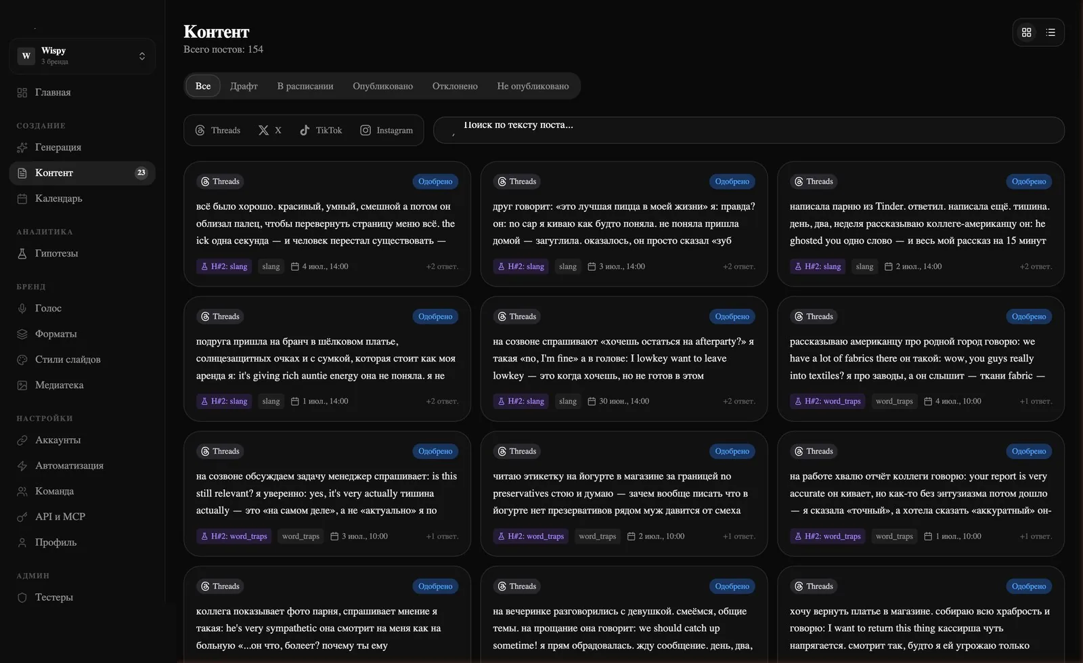Click +1 ответ. on the fabrics post
Viewport: 1083px width, 663px height.
click(1036, 402)
